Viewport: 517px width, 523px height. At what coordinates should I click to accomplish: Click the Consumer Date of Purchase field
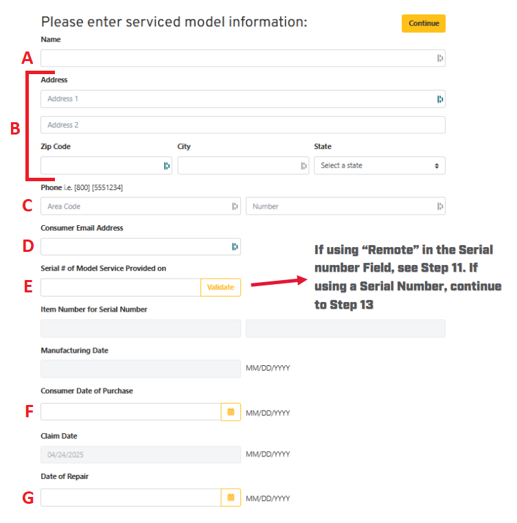point(130,412)
